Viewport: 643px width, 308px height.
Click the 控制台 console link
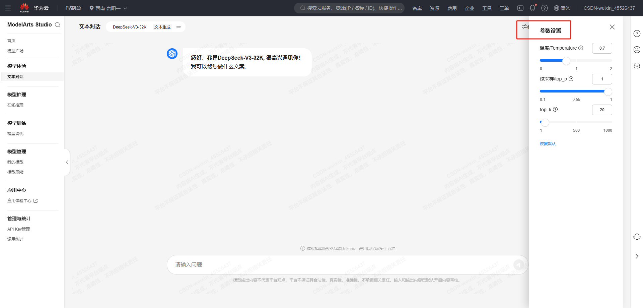(x=73, y=8)
